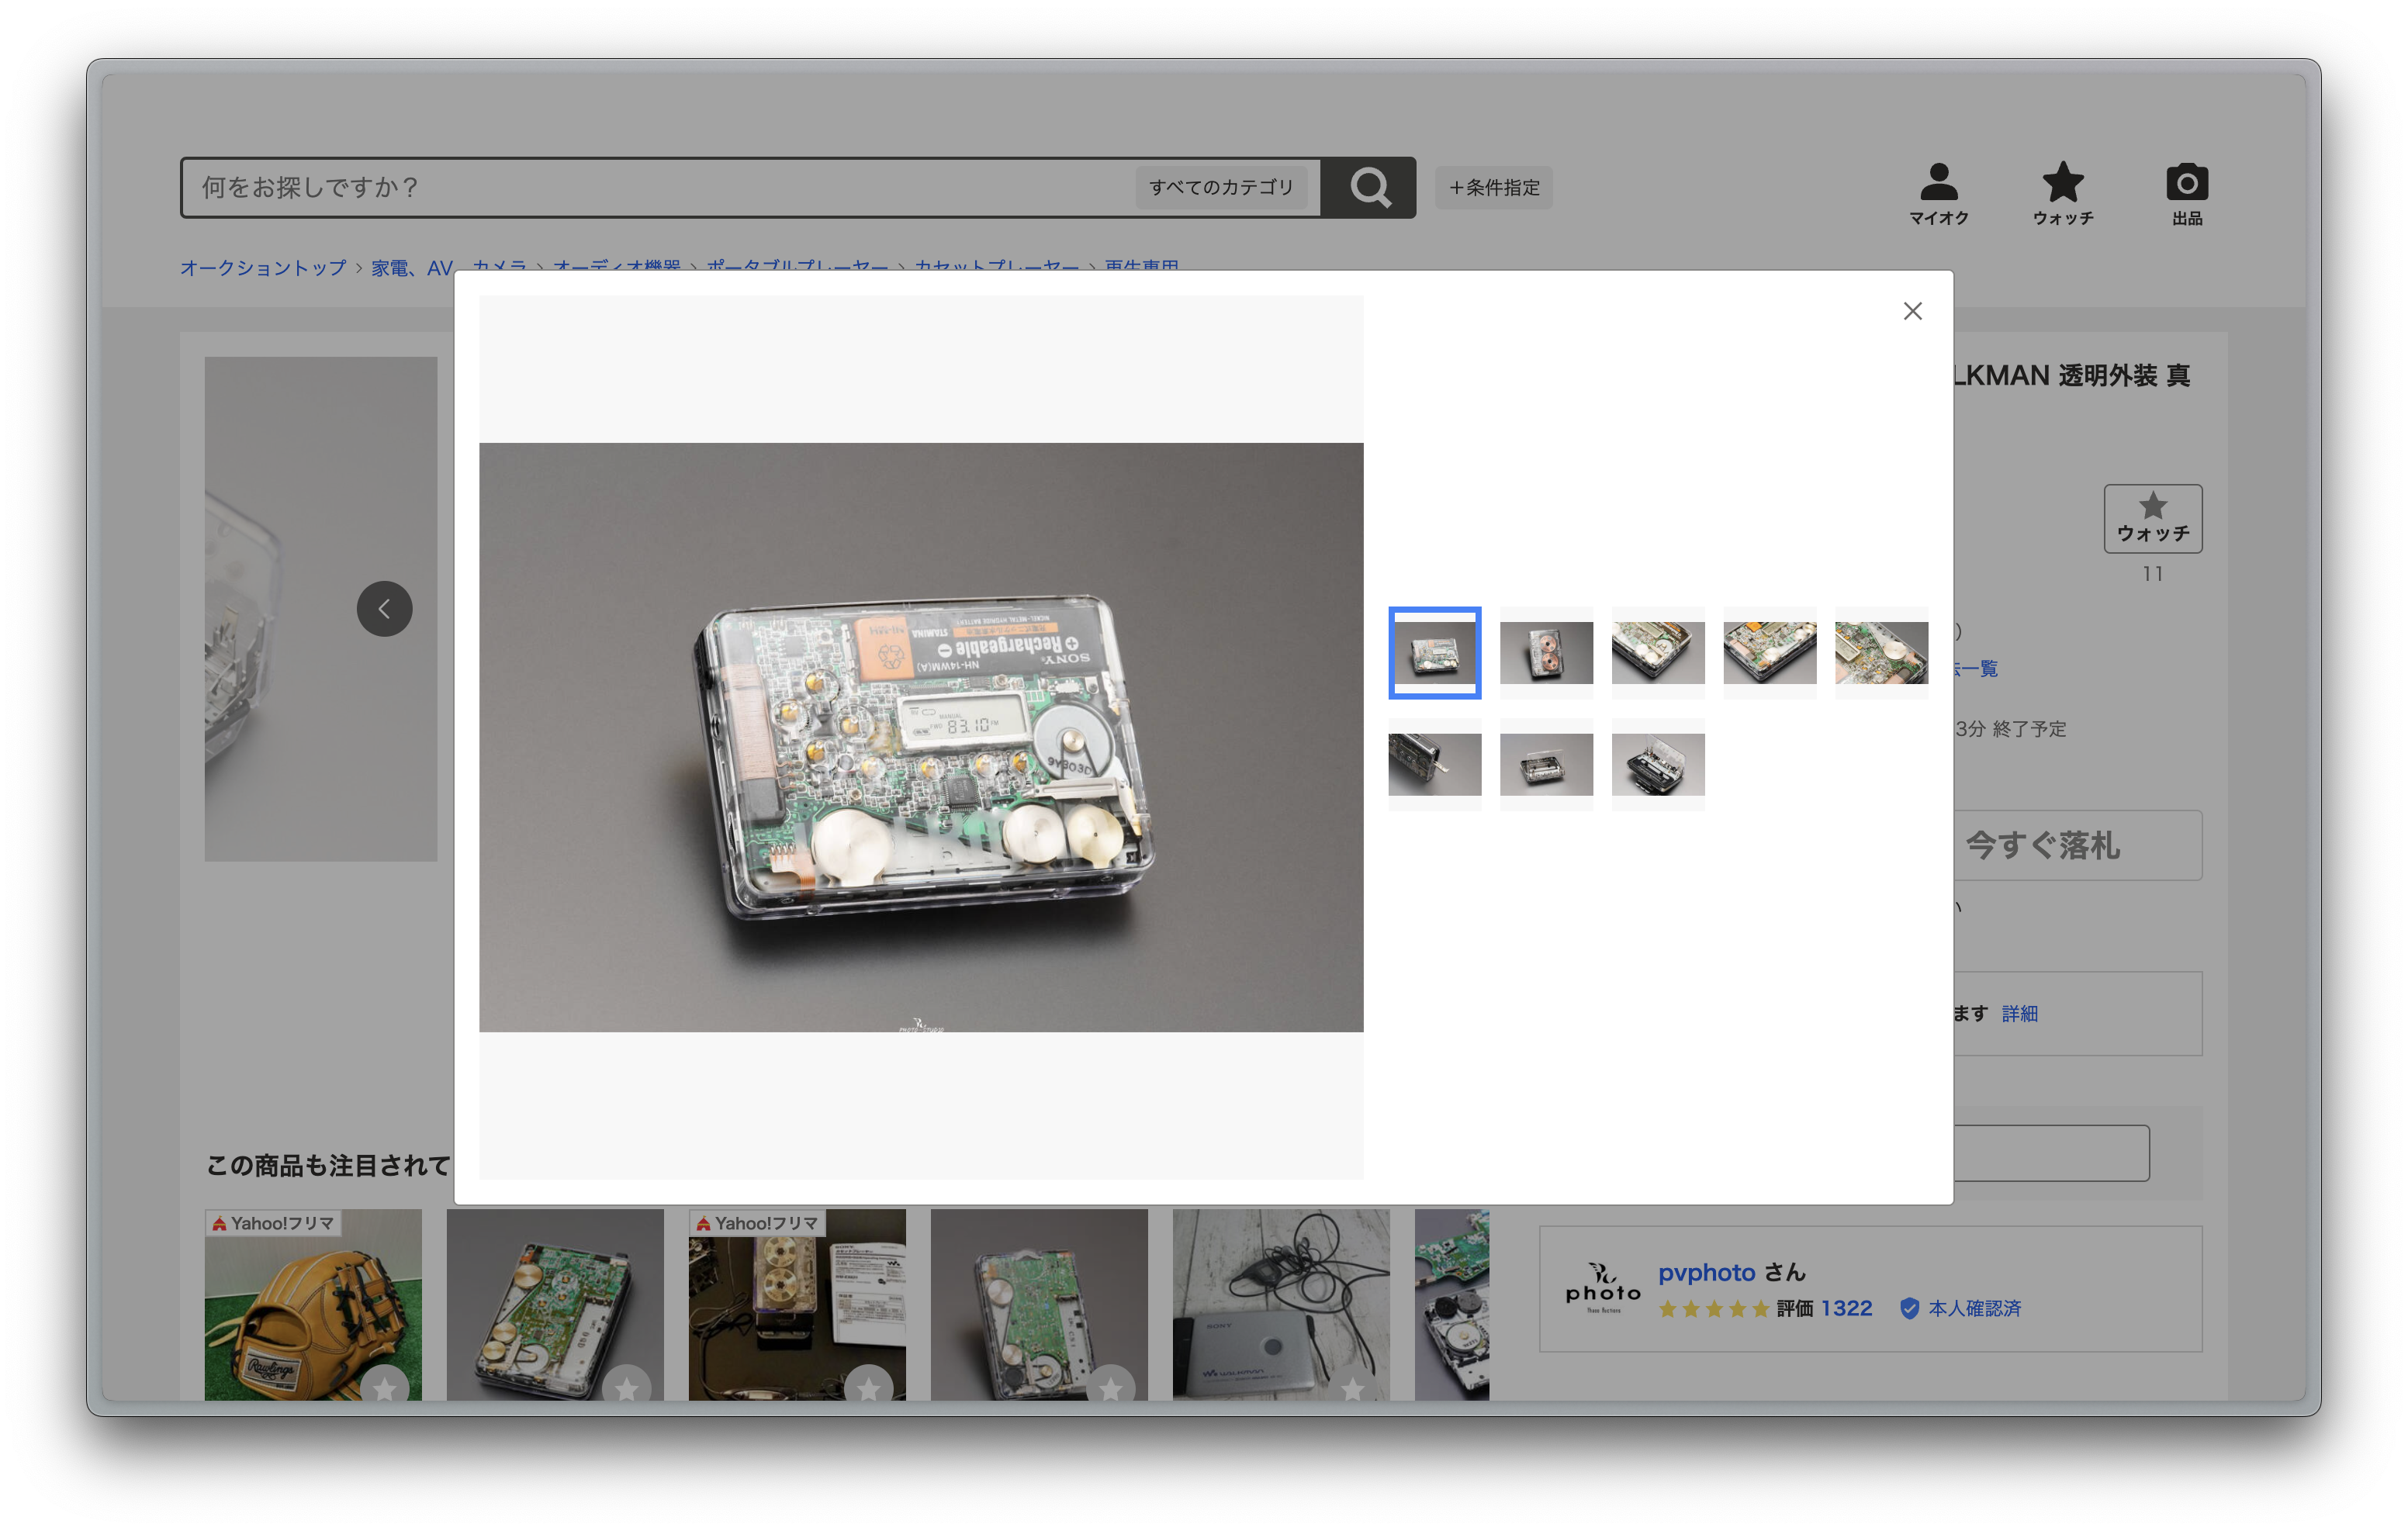Select fifth thumbnail in the top row
Viewport: 2408px width, 1531px height.
(x=1881, y=653)
